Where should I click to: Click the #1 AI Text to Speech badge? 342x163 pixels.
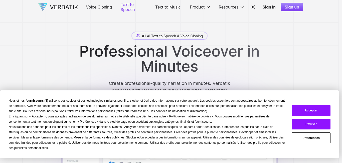169,36
